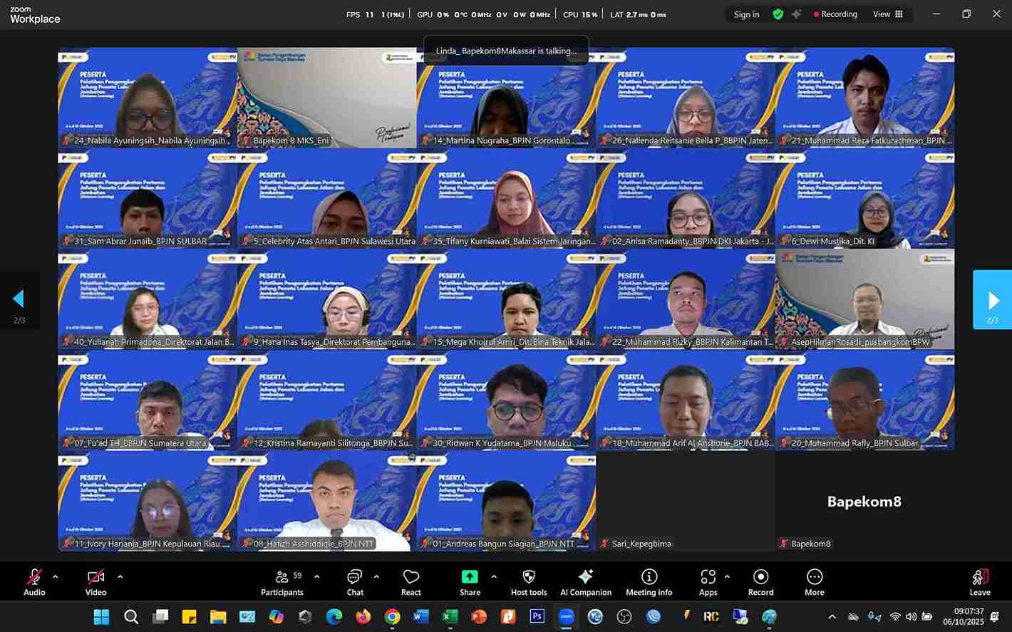The image size is (1012, 632).
Task: Unmute the microphone Audio button
Action: pos(34,581)
